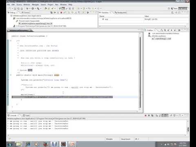Click the Resume icon in Debug view
Viewport: 196px width, 147px height.
55,13
